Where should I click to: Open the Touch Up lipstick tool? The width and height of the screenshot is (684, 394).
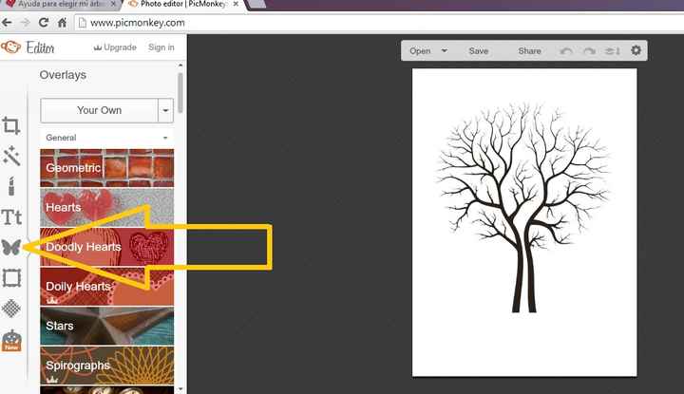(11, 186)
